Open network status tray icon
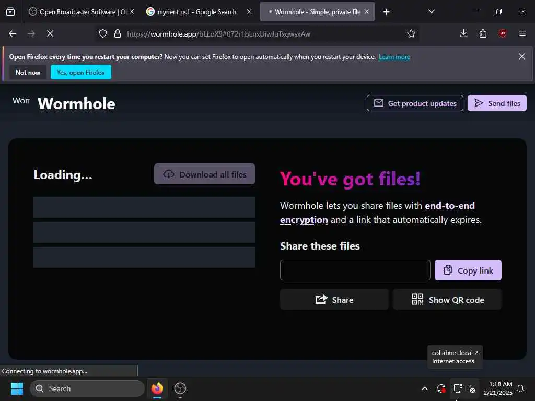 pos(458,388)
